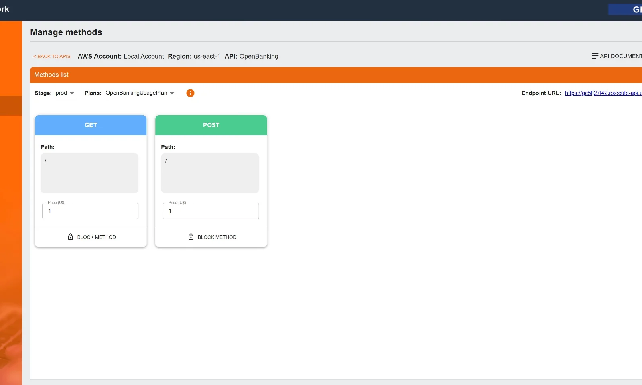Select the GET method header
This screenshot has height=385, width=642.
pyautogui.click(x=90, y=125)
